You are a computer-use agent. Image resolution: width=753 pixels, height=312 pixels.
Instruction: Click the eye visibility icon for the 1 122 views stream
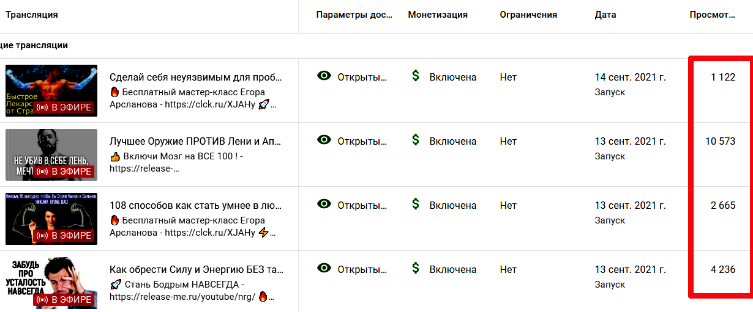tap(324, 76)
